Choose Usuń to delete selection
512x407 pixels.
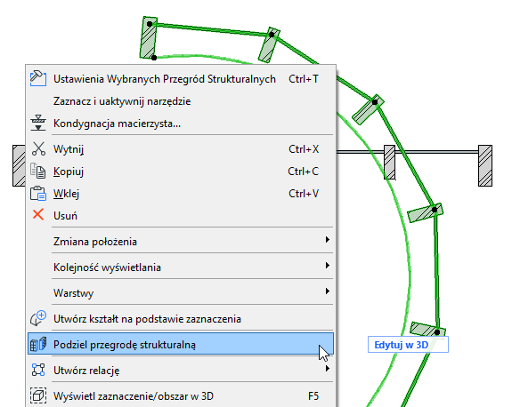[181, 215]
